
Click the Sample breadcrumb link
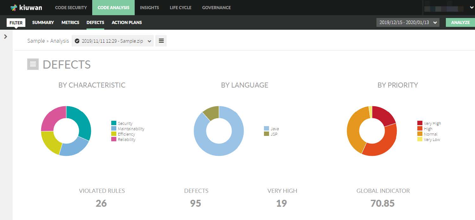point(36,41)
